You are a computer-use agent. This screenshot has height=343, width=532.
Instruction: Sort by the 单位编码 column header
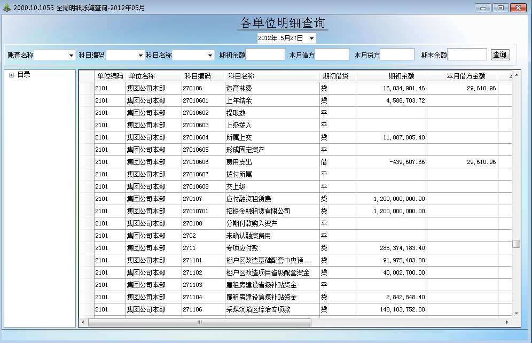(110, 76)
